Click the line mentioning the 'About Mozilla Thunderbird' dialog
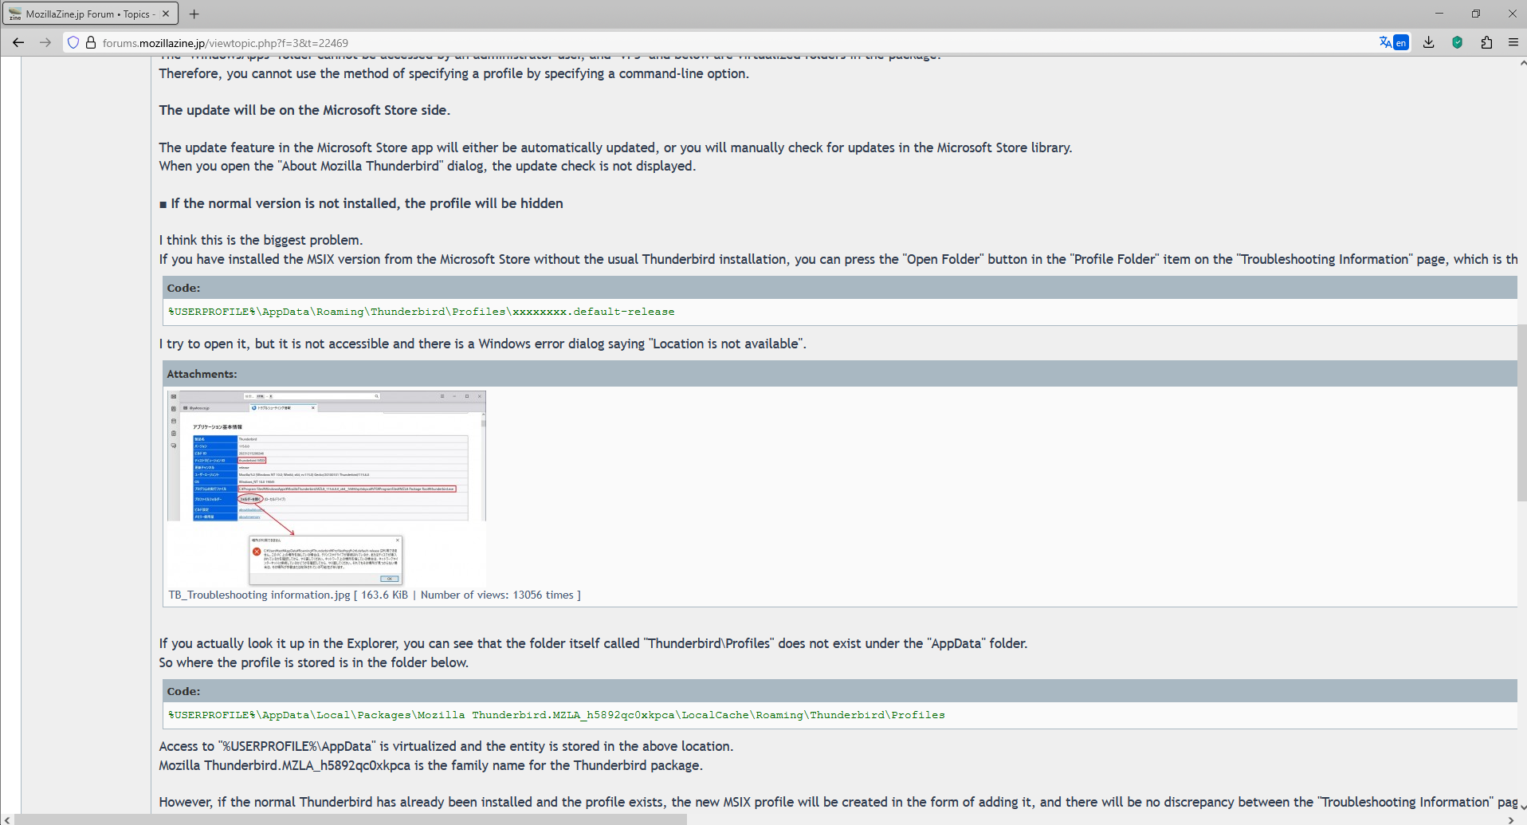Viewport: 1527px width, 825px height. click(427, 166)
